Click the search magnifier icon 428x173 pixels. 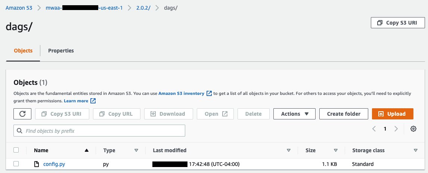[19, 131]
